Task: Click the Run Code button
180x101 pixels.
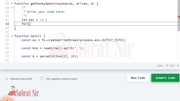Action: click(138, 78)
